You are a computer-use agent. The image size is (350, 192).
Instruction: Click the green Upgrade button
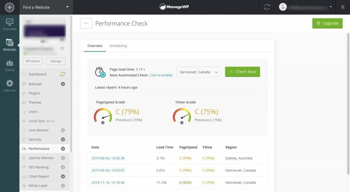click(327, 23)
